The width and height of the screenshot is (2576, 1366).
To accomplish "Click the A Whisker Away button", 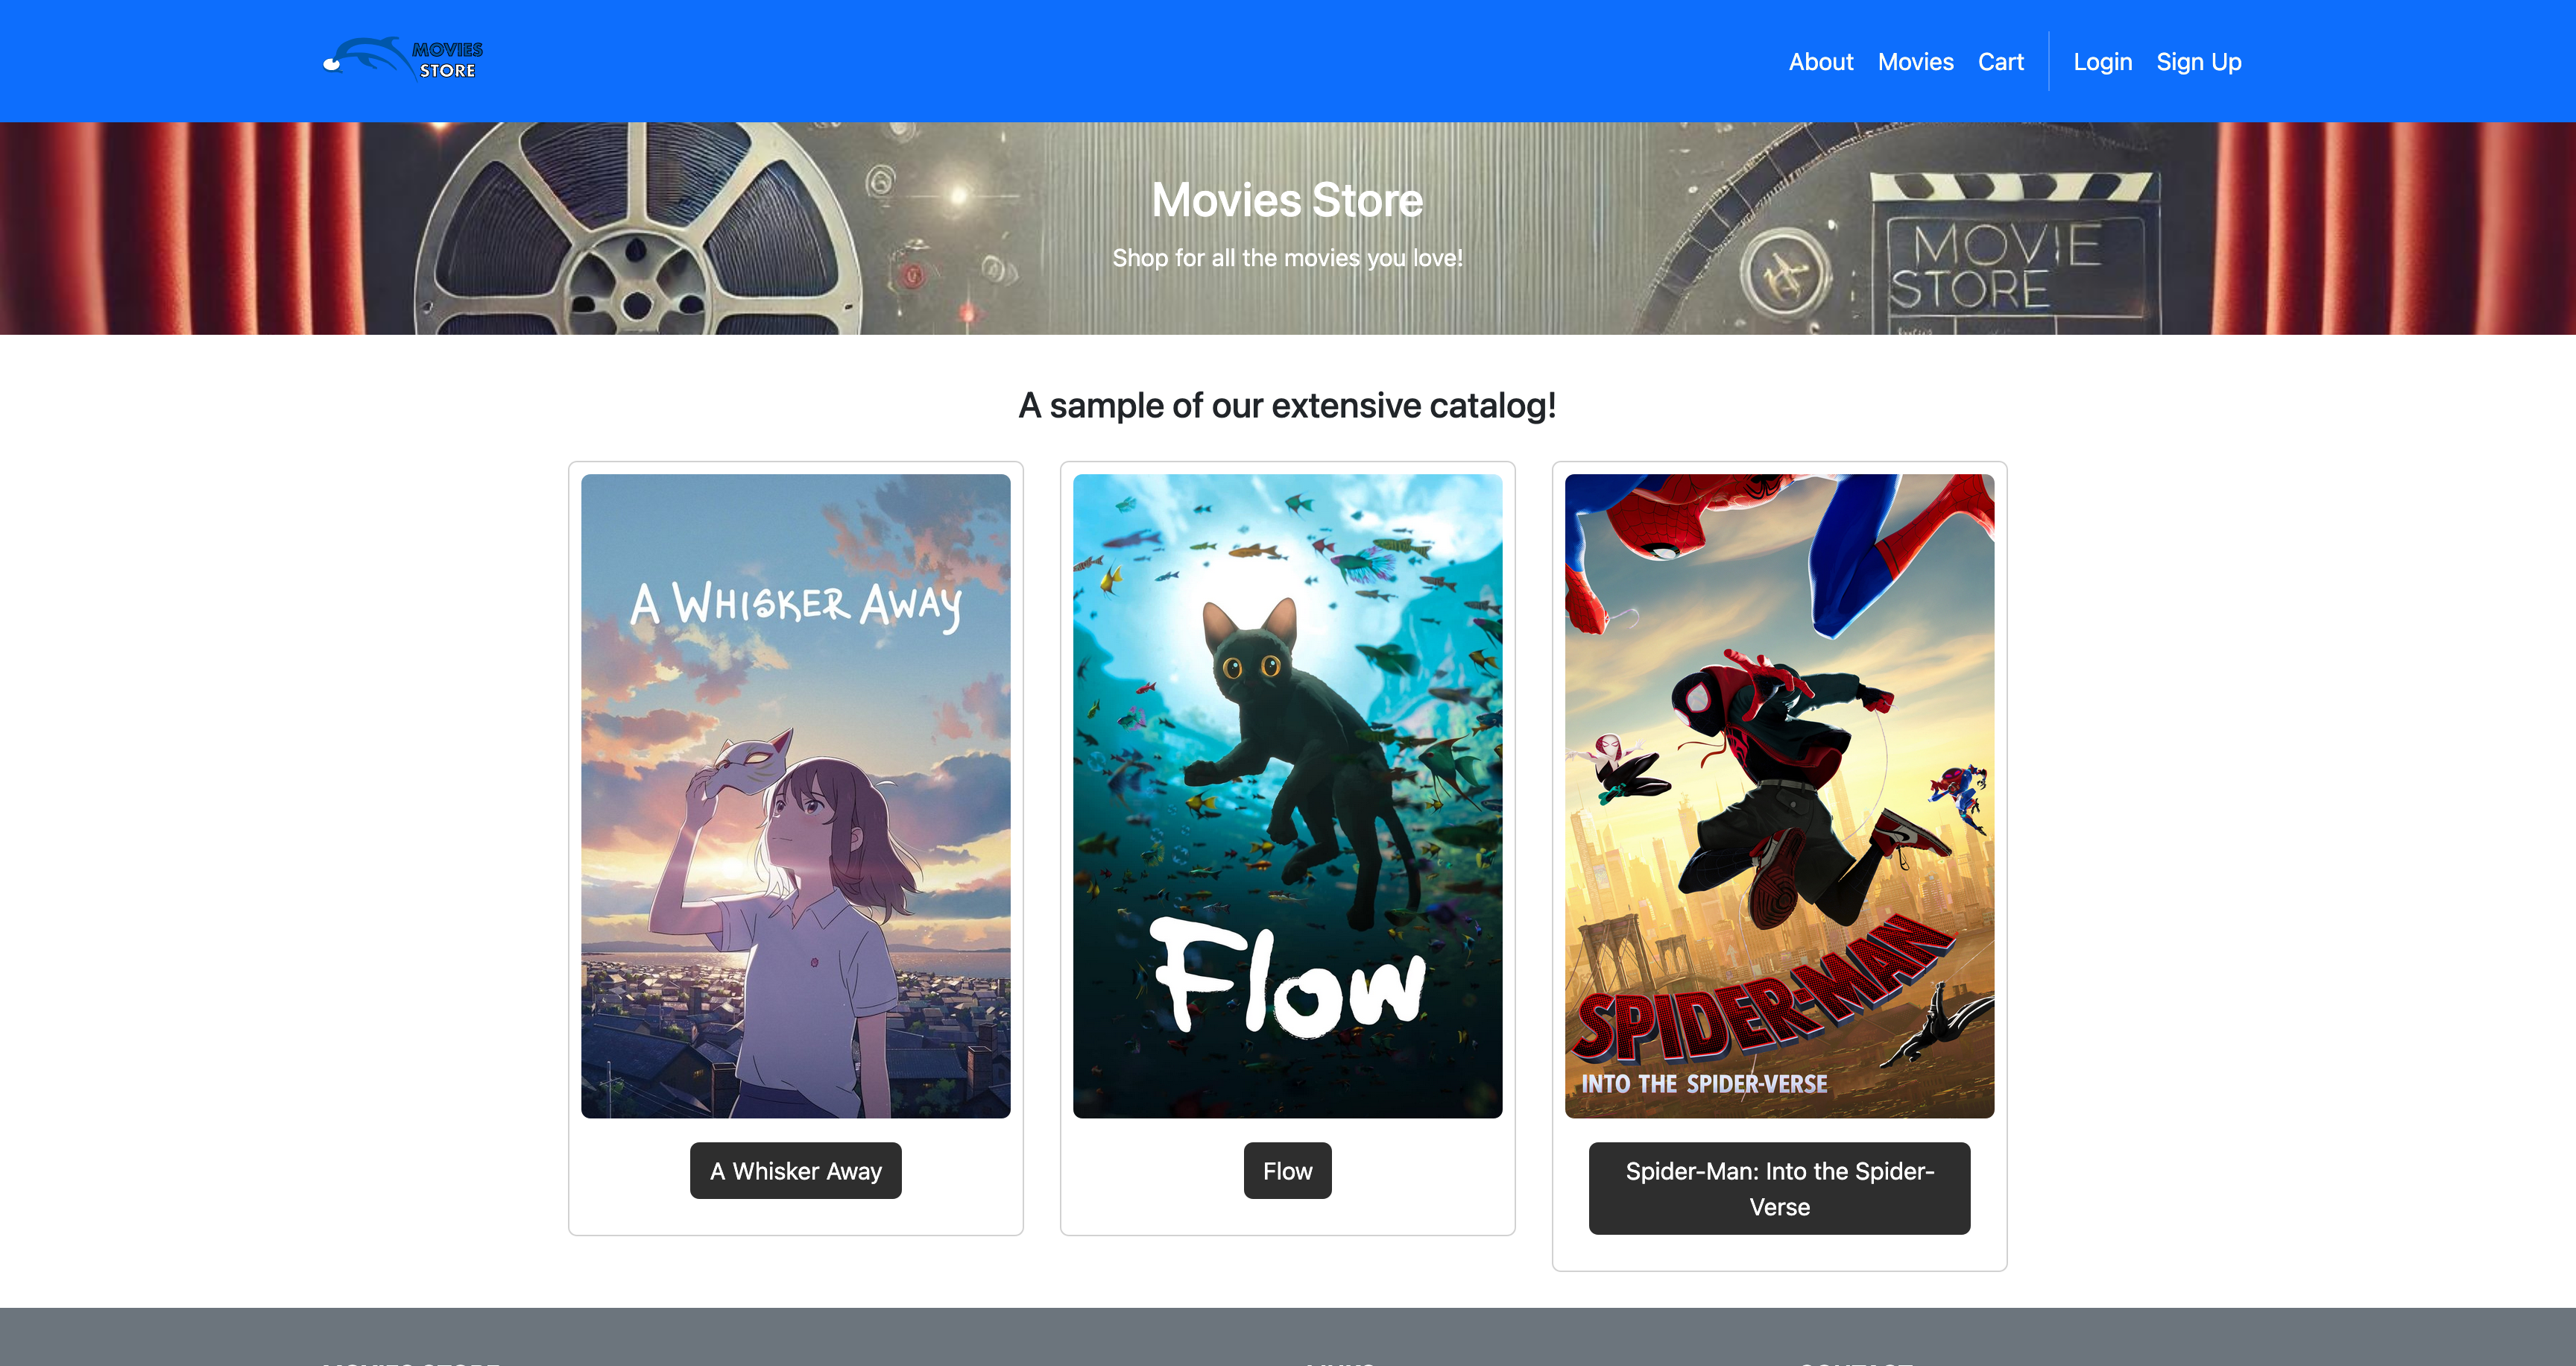I will click(796, 1170).
